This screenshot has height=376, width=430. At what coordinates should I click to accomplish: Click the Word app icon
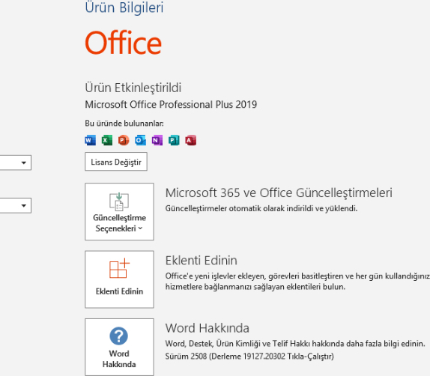point(90,140)
